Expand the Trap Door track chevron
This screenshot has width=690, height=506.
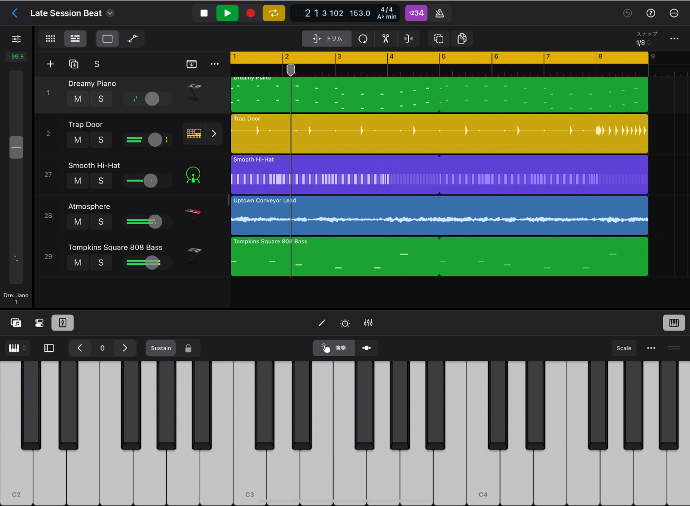(x=214, y=134)
